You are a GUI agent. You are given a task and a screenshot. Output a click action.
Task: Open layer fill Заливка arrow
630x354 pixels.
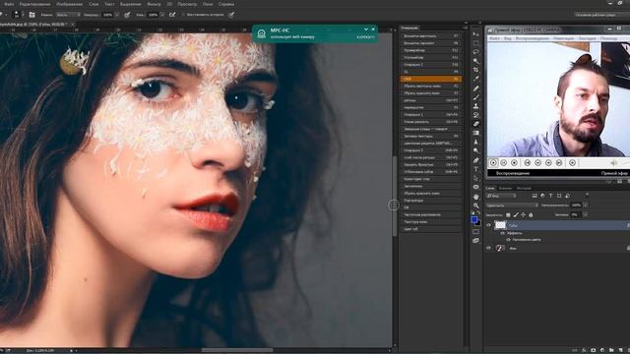pyautogui.click(x=586, y=215)
